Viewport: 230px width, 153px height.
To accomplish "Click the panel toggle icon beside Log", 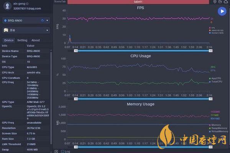I will click(56, 151).
